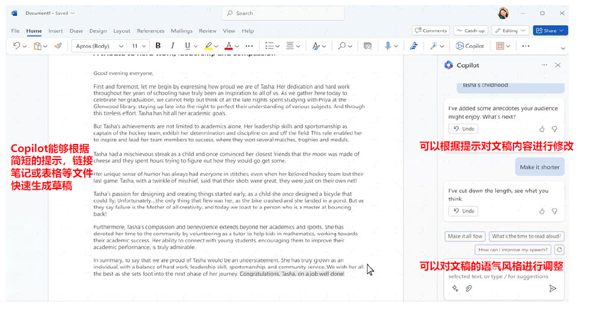Toggle underline formatting
The image size is (589, 311).
click(x=187, y=46)
